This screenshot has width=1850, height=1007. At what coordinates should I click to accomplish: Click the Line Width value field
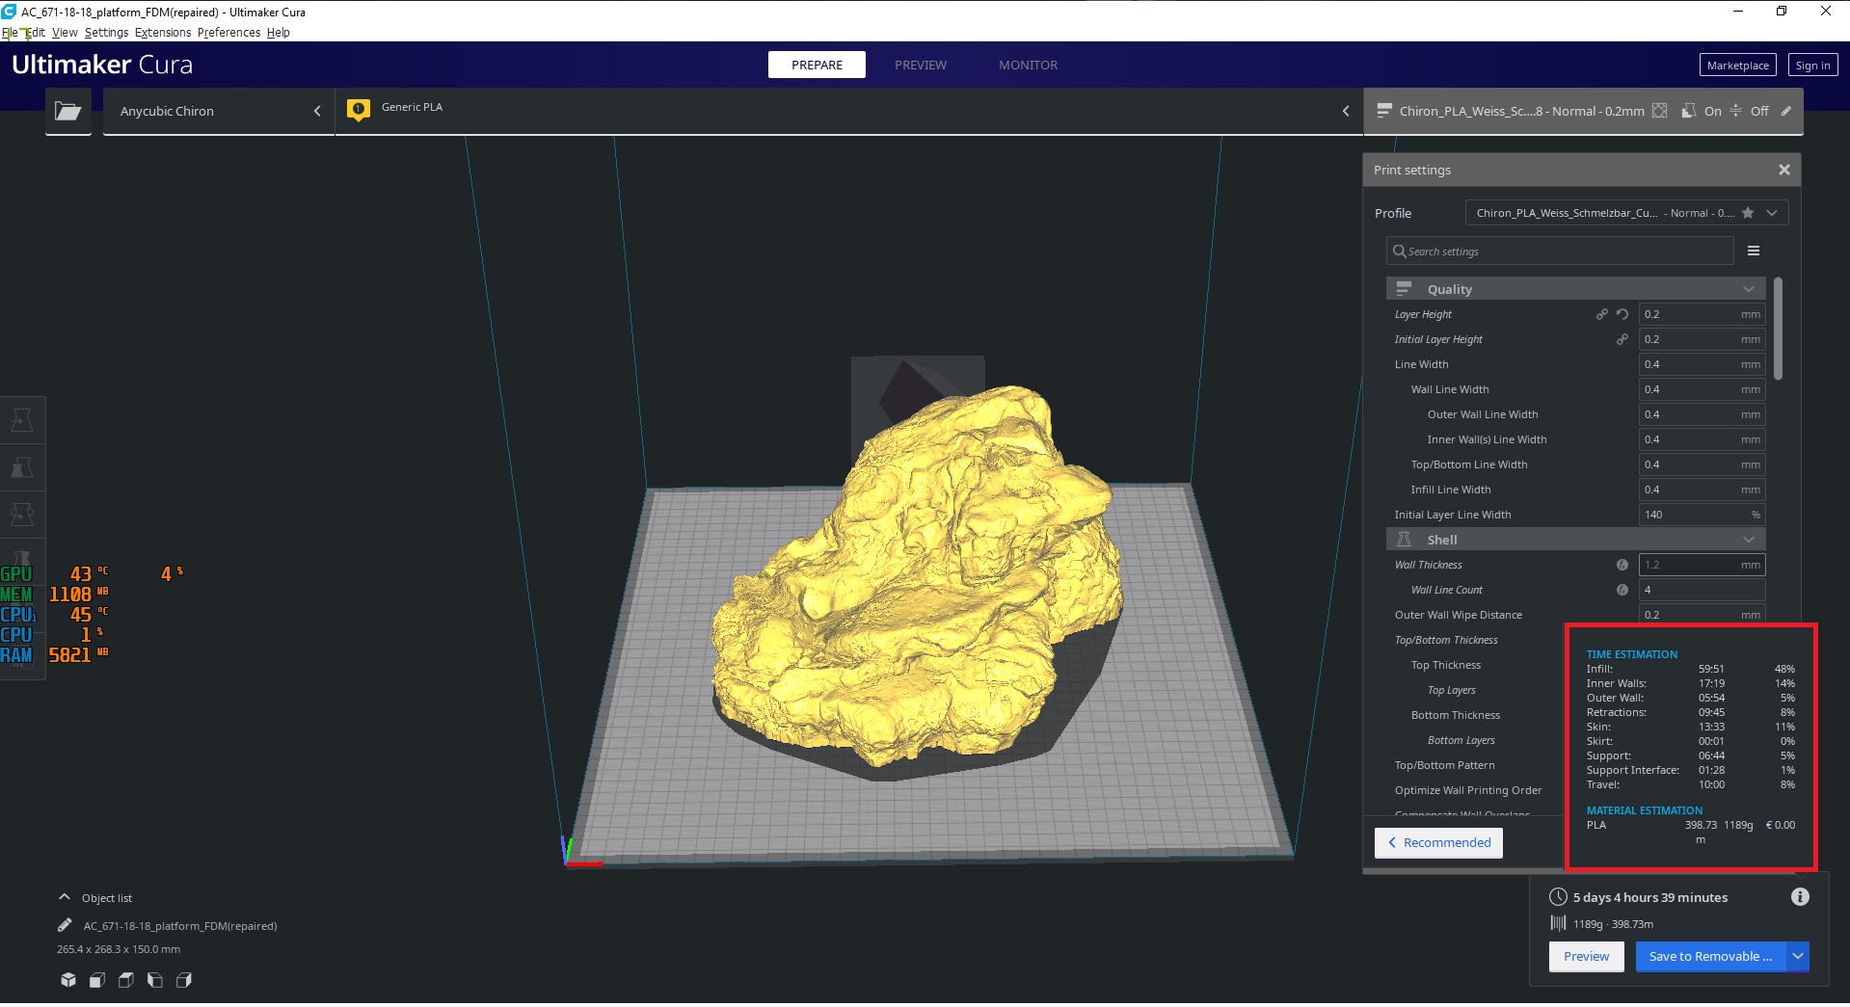click(1703, 364)
